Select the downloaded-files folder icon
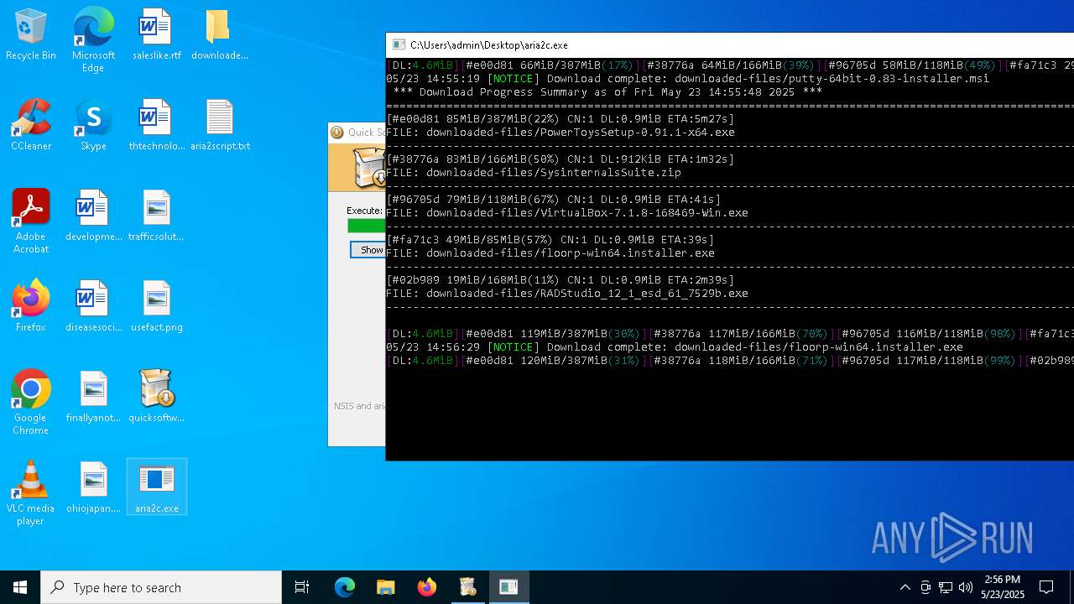Image resolution: width=1074 pixels, height=604 pixels. point(219,35)
